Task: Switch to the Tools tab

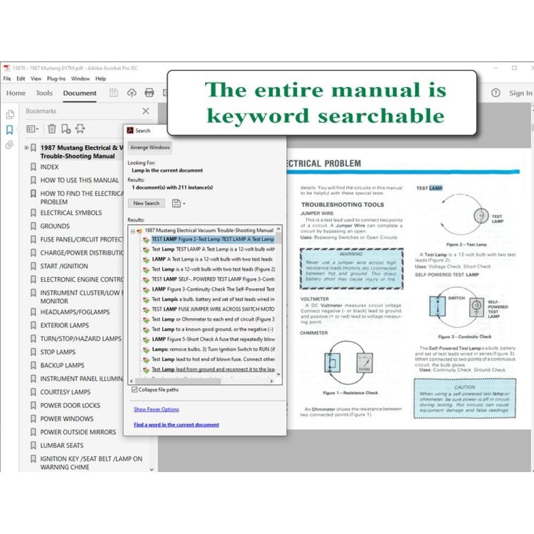Action: 44,93
